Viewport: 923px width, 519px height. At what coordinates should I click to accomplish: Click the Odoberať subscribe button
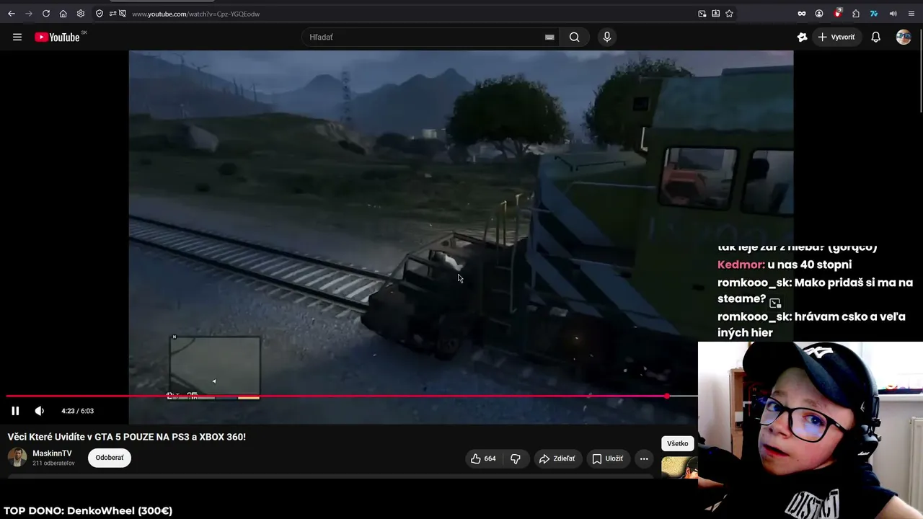110,458
